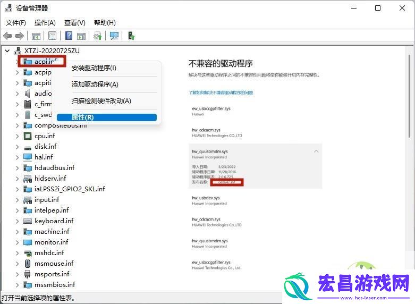Click the firmware chip icon beside c_firm

pos(28,104)
